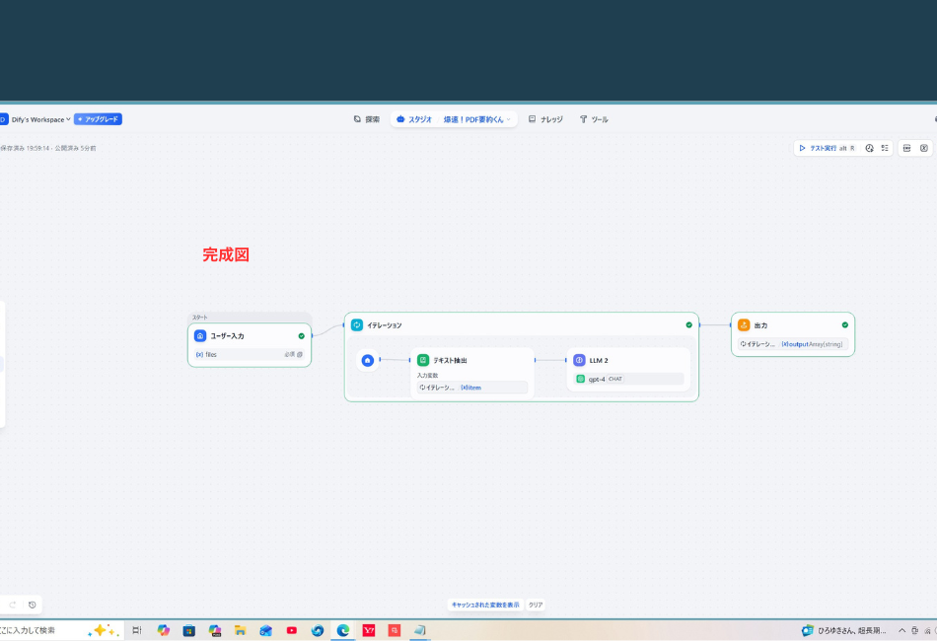
Task: Open the イテレーション node icon
Action: pyautogui.click(x=355, y=325)
